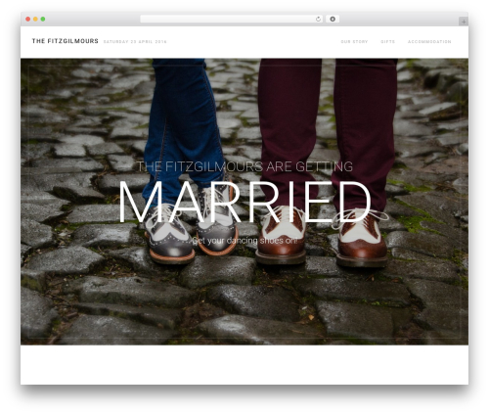Click 'The Fitzgilmours are getting' headline

tap(244, 166)
